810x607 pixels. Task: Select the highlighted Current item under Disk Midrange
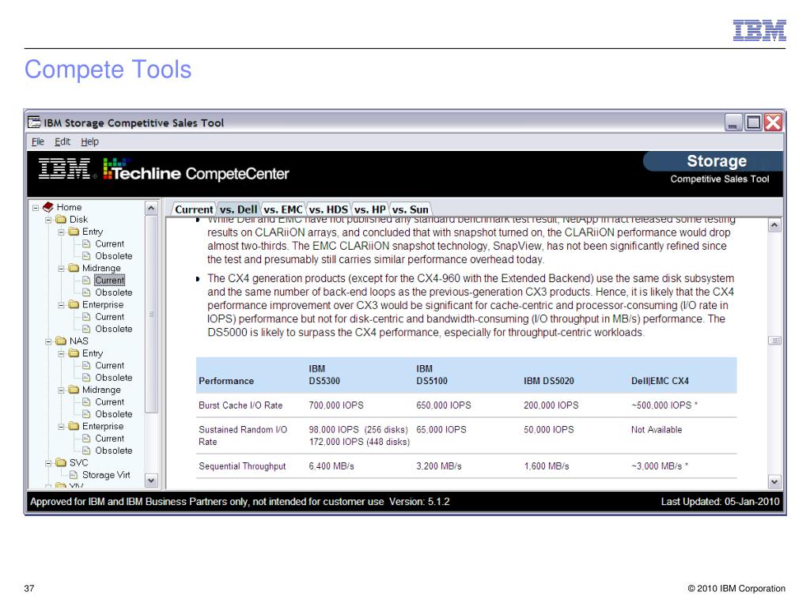pos(109,281)
